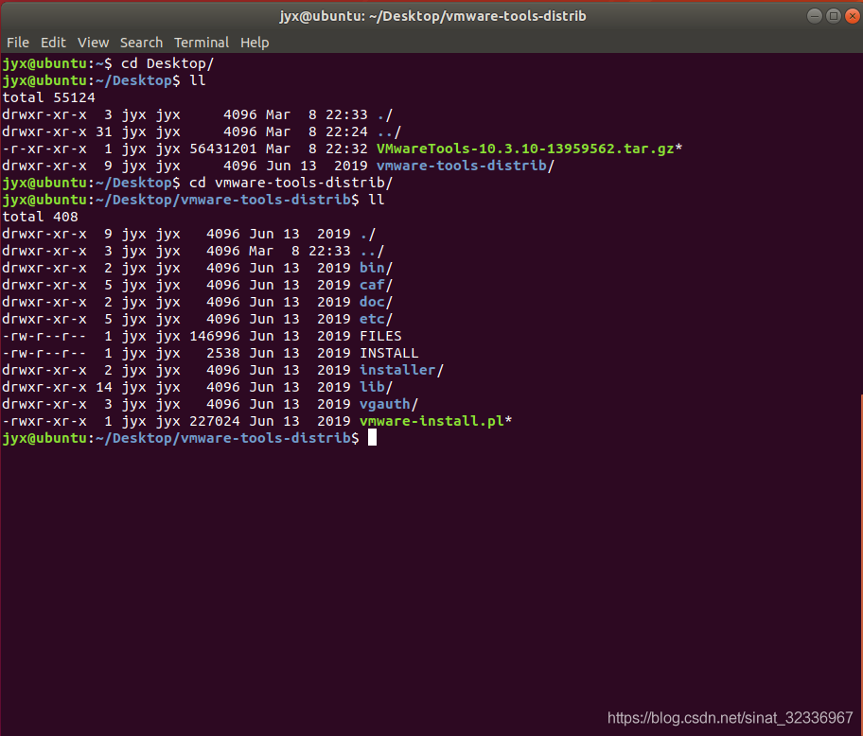Click the window title 'jyx@ubuntu: ~/Desktop/vmware-tools-distrib'
The image size is (863, 736).
coord(432,16)
